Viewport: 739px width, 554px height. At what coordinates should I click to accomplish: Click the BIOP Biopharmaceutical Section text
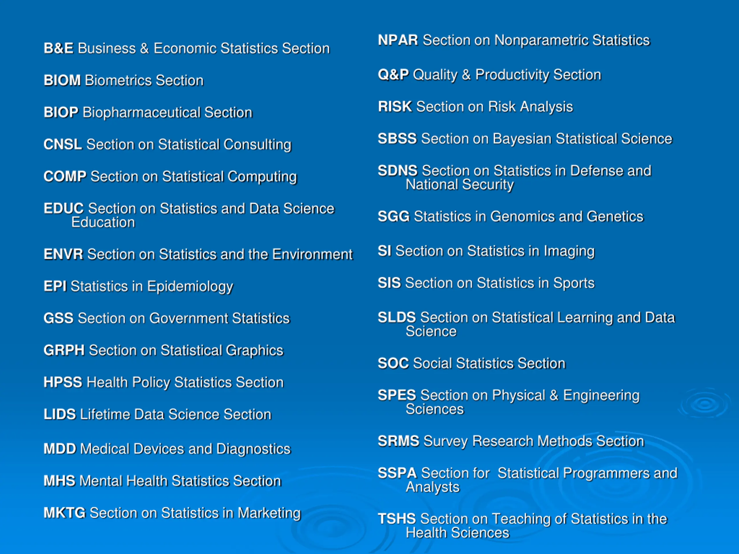[148, 113]
